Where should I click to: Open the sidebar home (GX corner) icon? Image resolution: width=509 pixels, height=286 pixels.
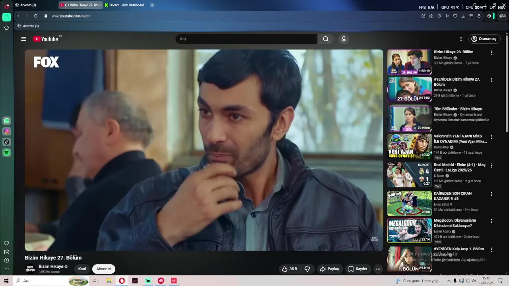[x=7, y=17]
